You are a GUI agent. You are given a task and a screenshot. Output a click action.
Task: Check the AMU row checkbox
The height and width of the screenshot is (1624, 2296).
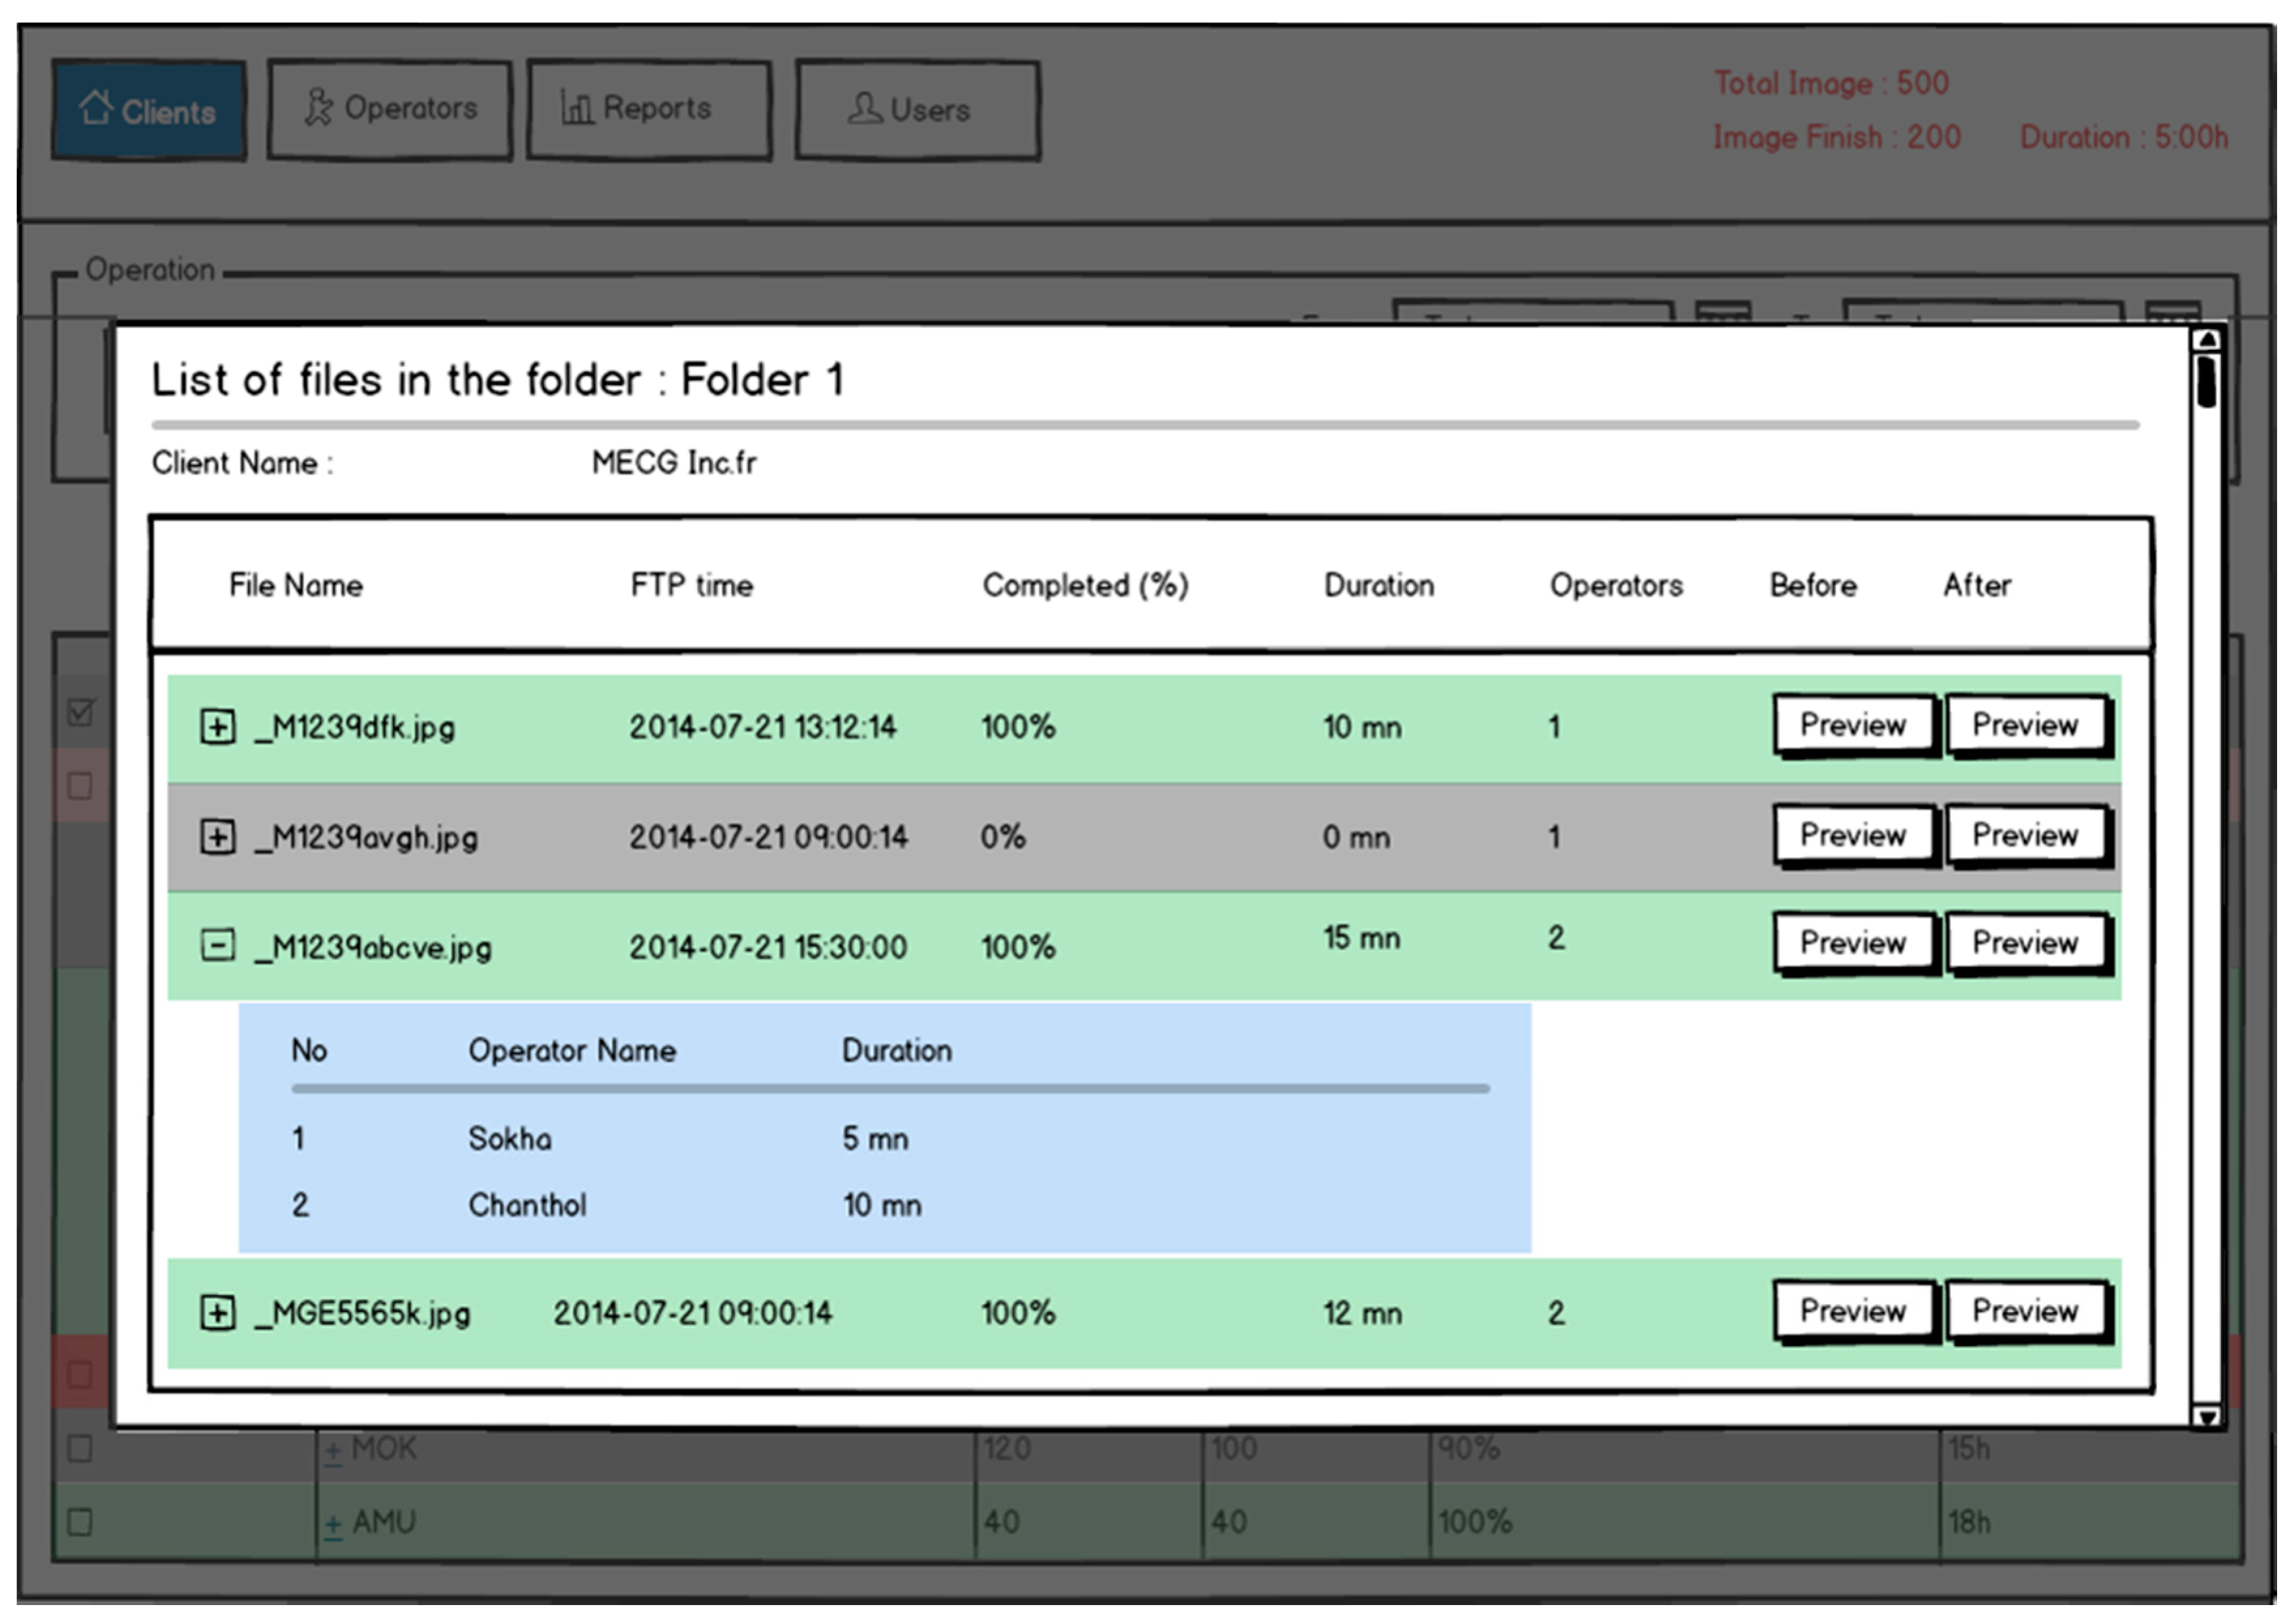[80, 1523]
